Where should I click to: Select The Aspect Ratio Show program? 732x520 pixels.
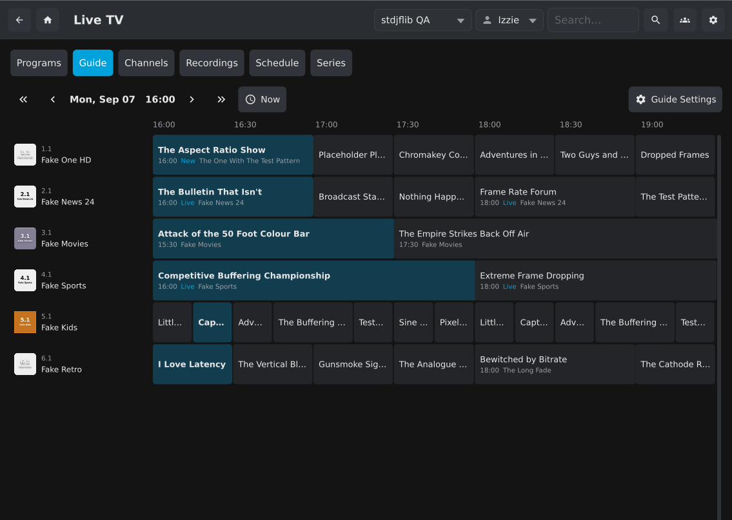click(233, 155)
